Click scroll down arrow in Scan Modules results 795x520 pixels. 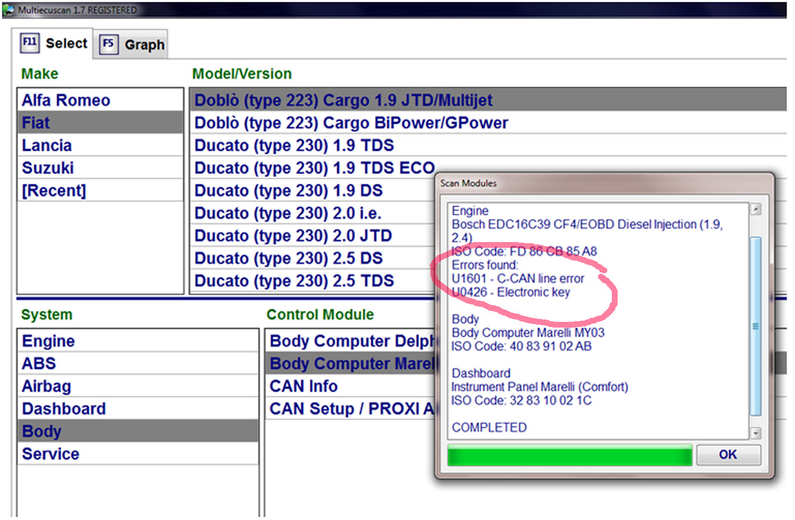click(755, 433)
